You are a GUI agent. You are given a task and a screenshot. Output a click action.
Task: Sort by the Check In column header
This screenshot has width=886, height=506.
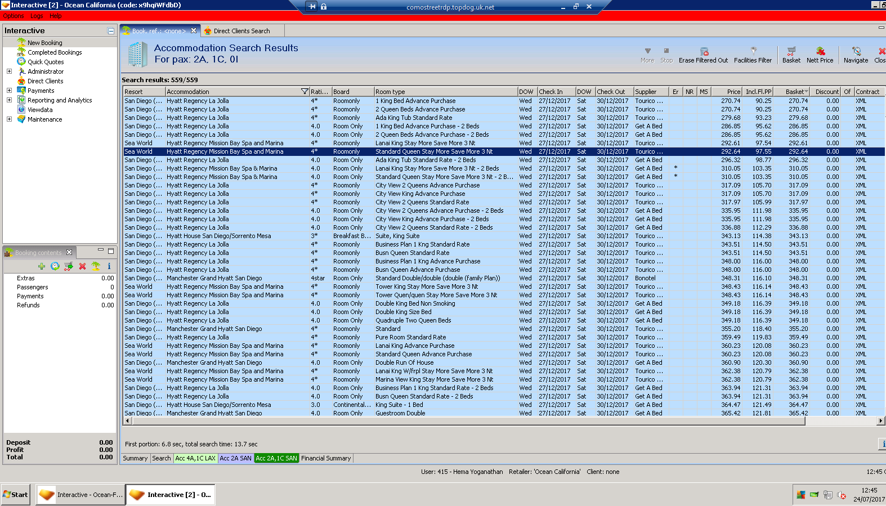(x=556, y=91)
